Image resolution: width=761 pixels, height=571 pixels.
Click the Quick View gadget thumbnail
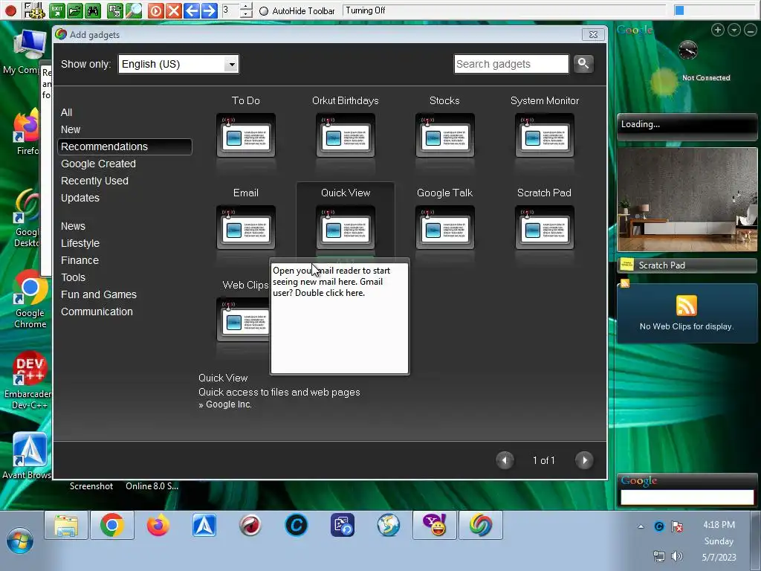tap(346, 228)
